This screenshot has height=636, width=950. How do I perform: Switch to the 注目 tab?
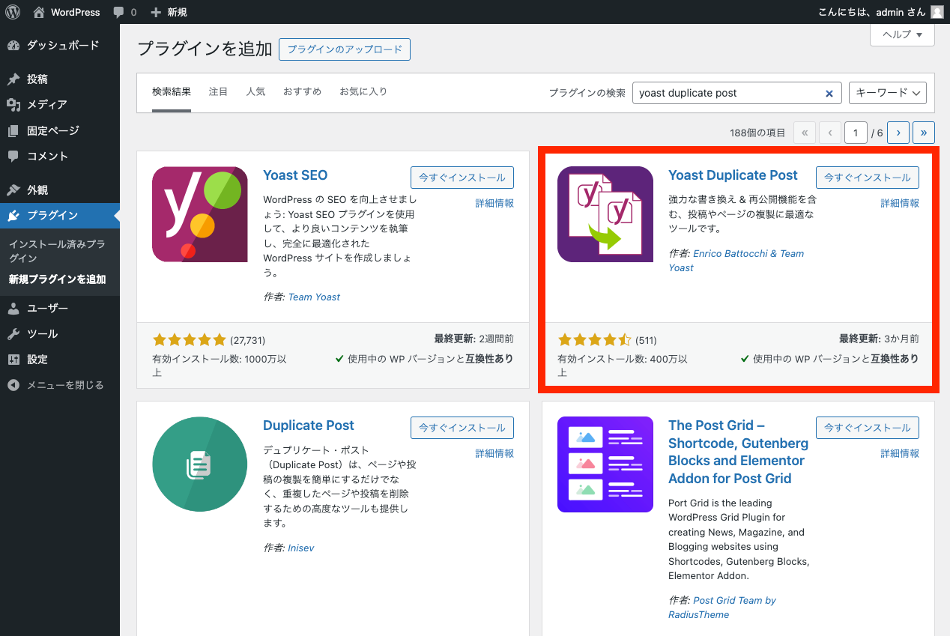coord(219,91)
